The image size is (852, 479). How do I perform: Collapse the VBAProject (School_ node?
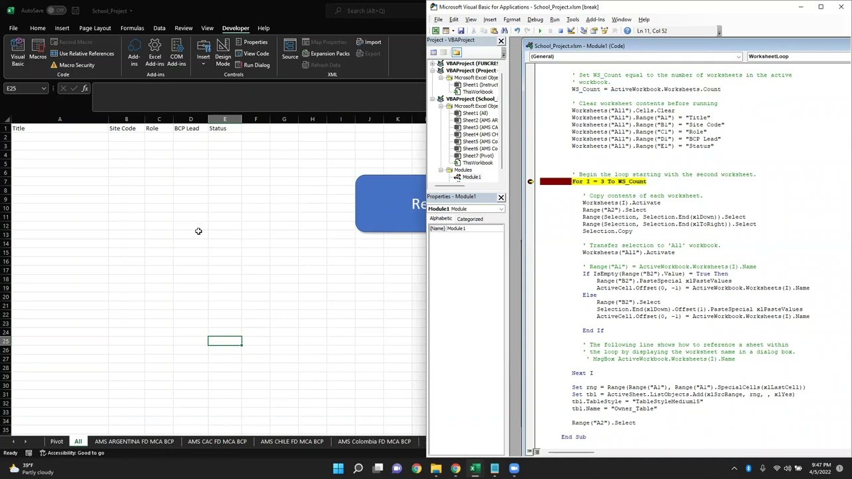point(433,99)
